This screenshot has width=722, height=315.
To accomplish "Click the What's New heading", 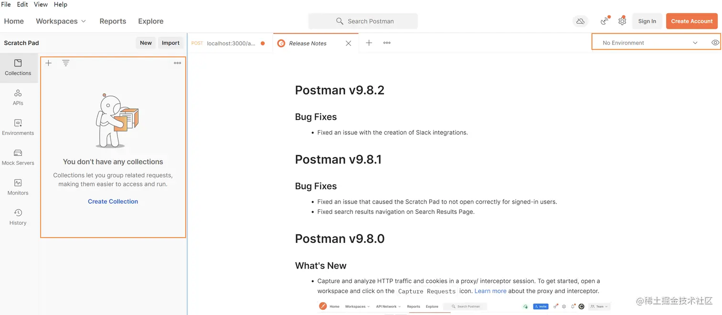I will click(x=320, y=266).
